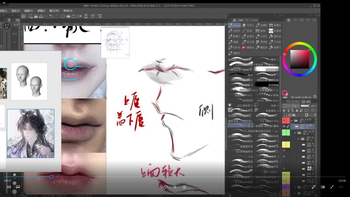
Task: Open the Save icon's dropdown arrow
Action: [x=45, y=16]
